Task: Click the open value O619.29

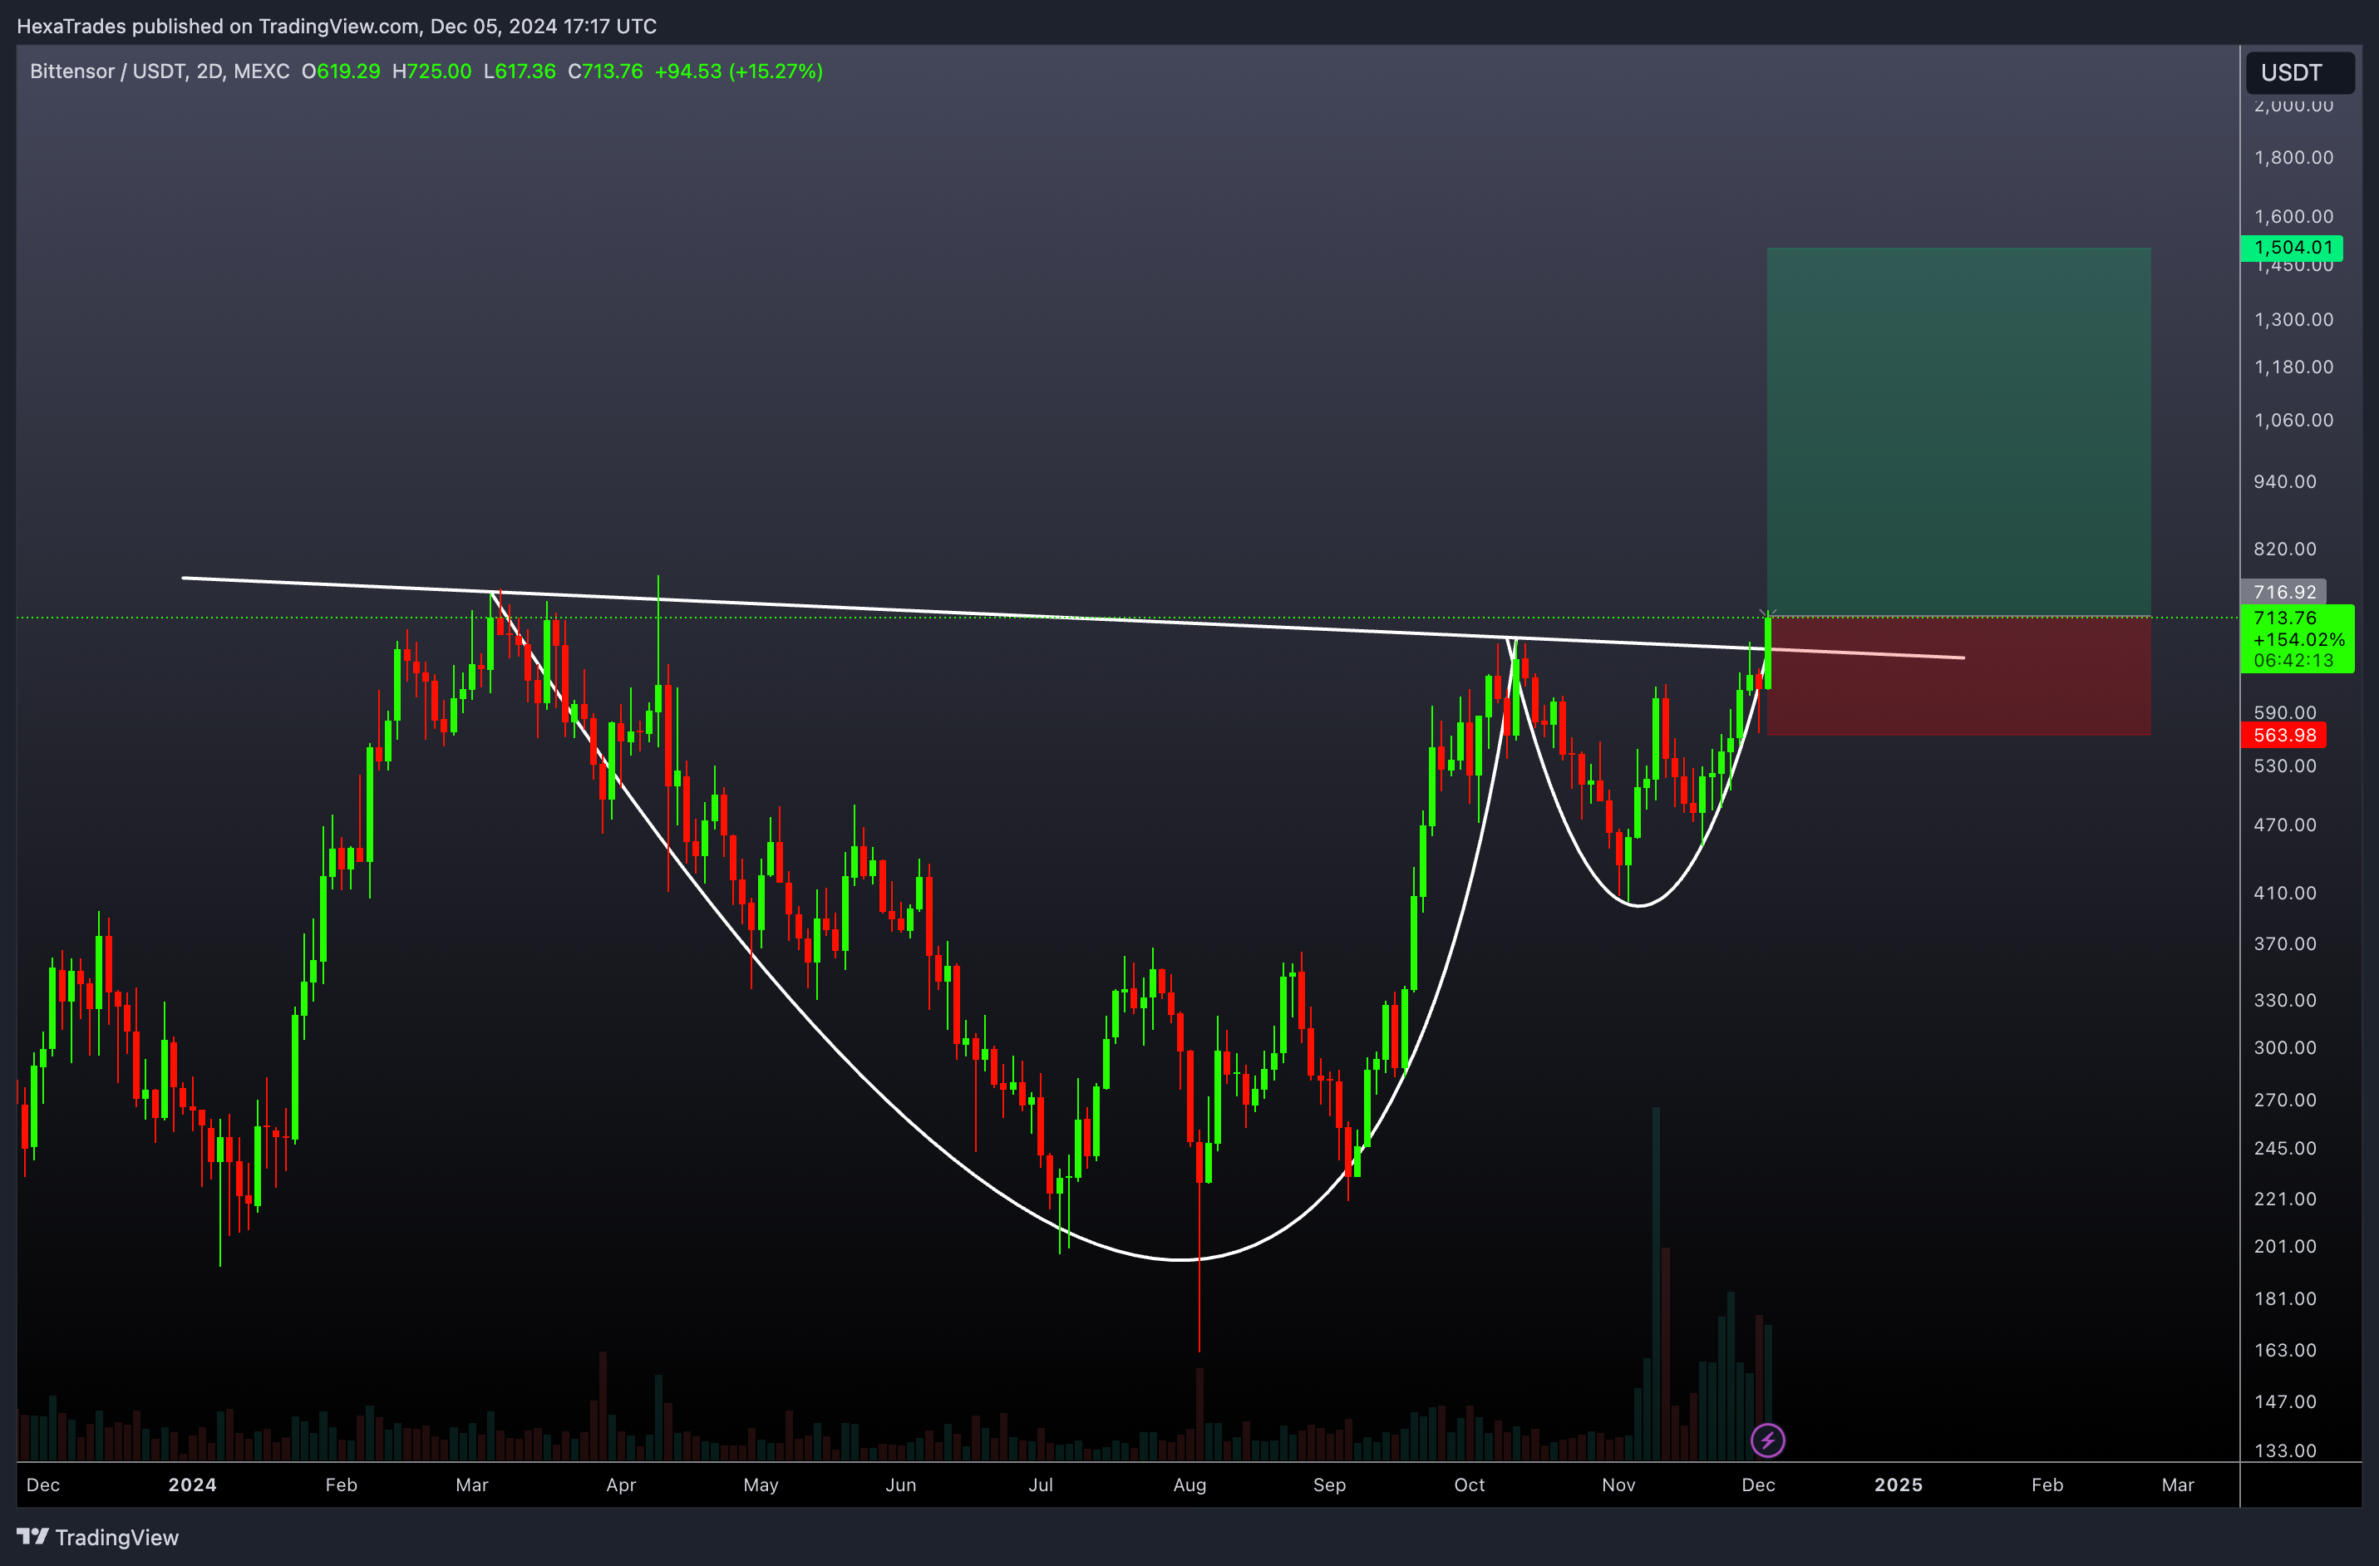Action: click(x=341, y=71)
